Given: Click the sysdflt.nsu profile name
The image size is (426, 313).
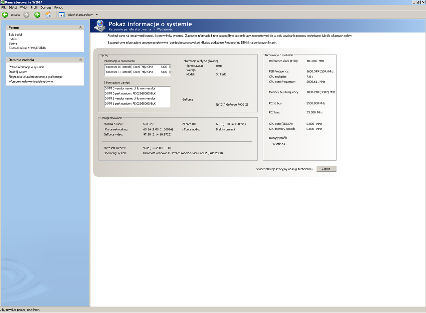Looking at the screenshot, I should (x=279, y=144).
